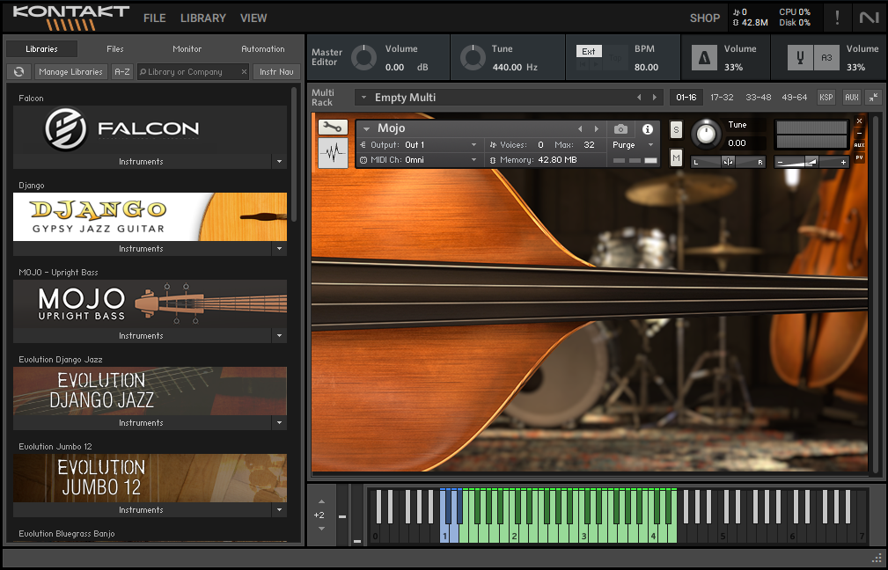The image size is (888, 570).
Task: Open the Output Out 1 dropdown
Action: click(x=474, y=145)
